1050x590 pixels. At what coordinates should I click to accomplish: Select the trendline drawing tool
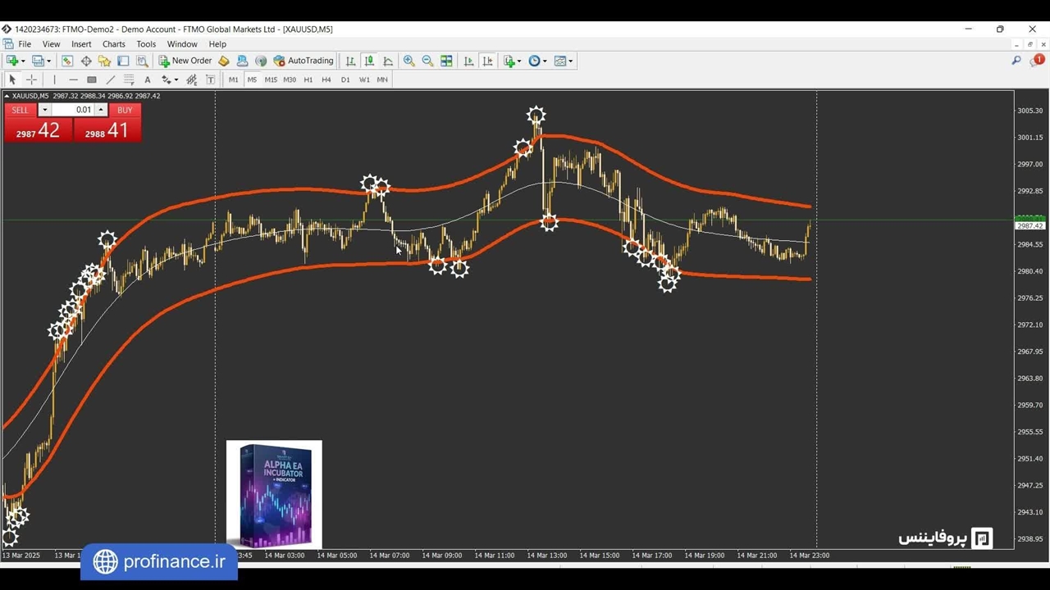coord(110,79)
